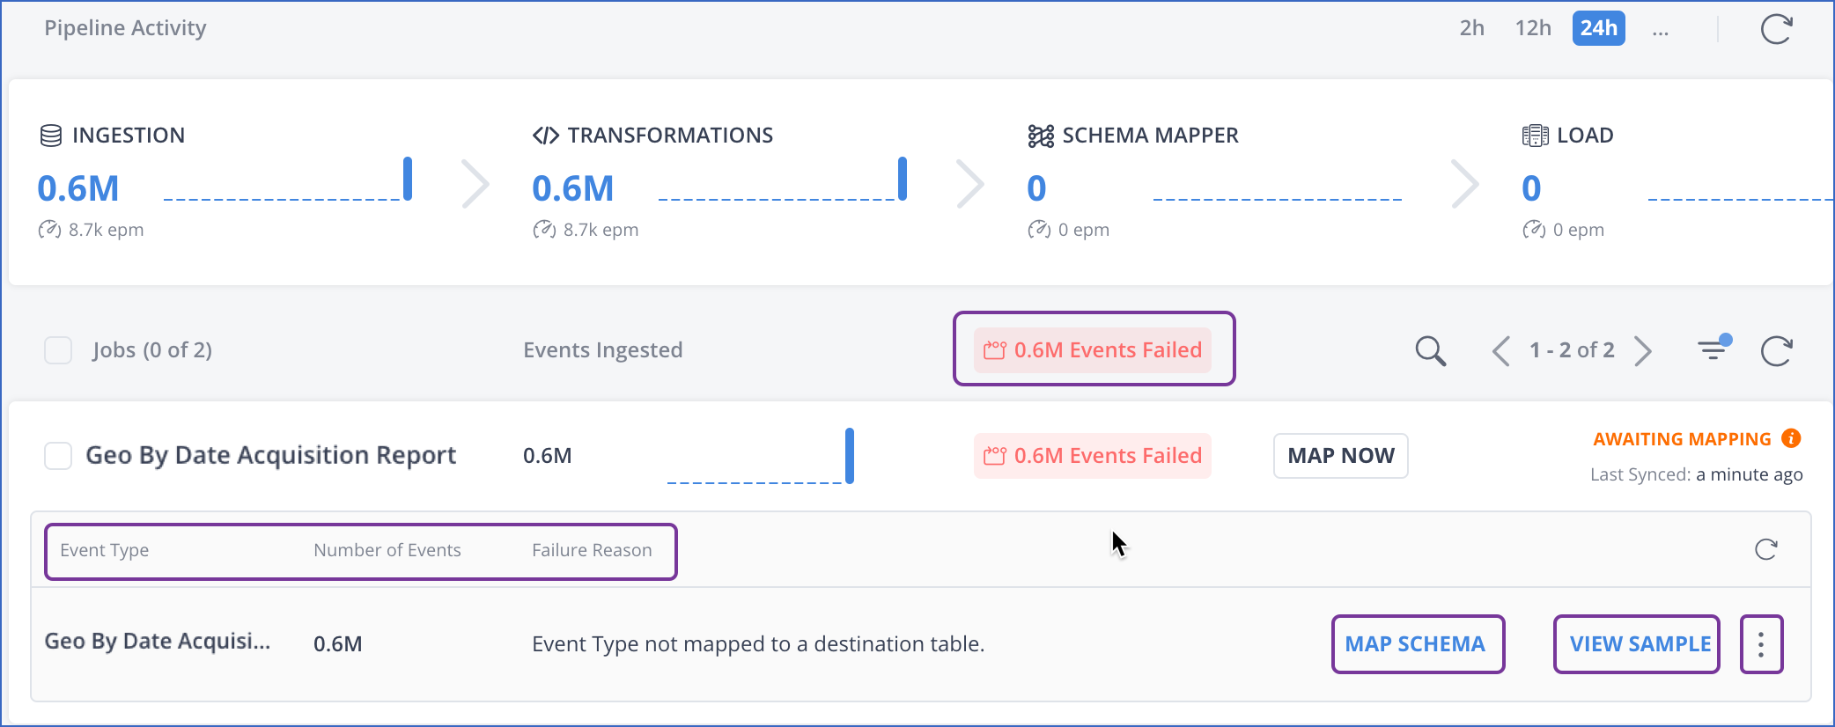
Task: Click the Ingestion 0.6M count
Action: [x=77, y=188]
